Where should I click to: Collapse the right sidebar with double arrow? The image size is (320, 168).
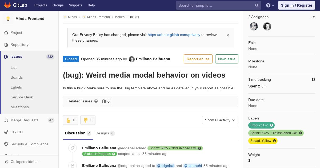(x=314, y=17)
